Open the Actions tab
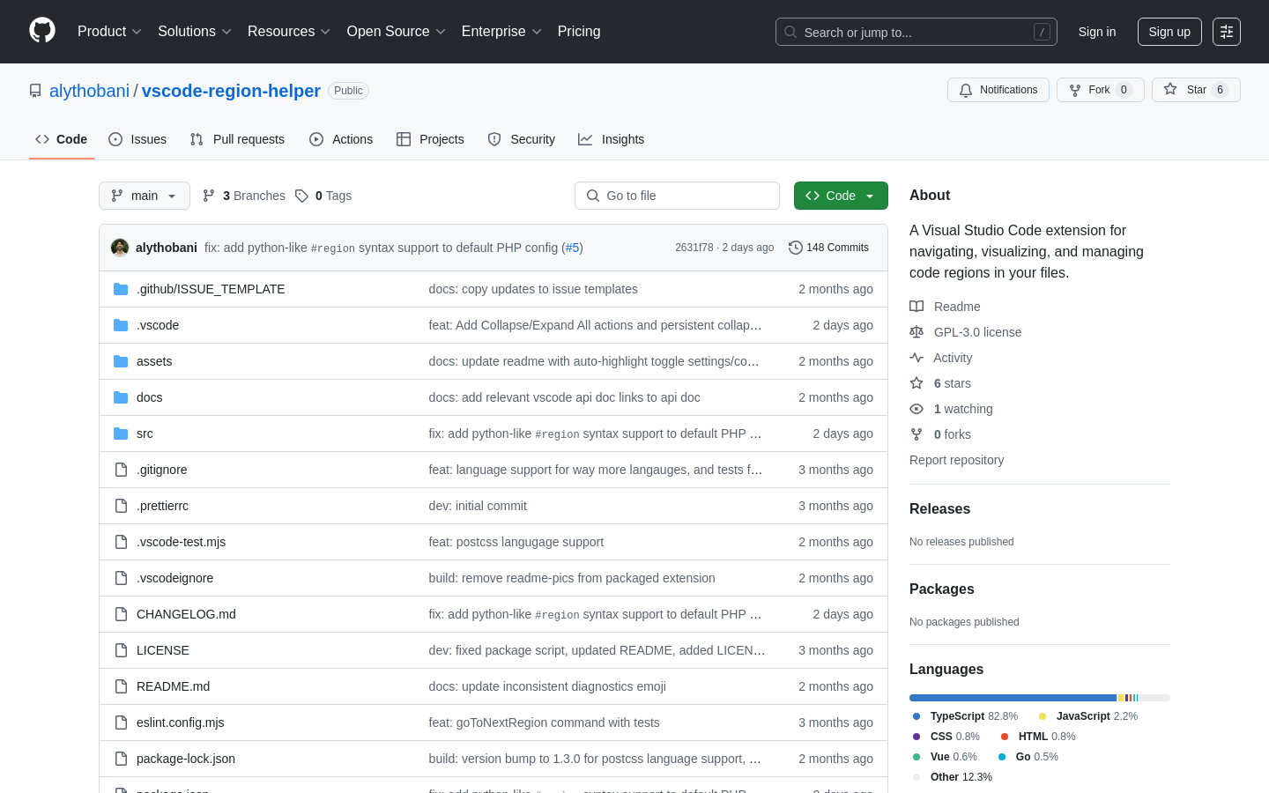 (x=341, y=139)
